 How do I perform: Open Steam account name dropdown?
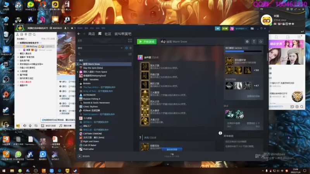pyautogui.click(x=241, y=29)
